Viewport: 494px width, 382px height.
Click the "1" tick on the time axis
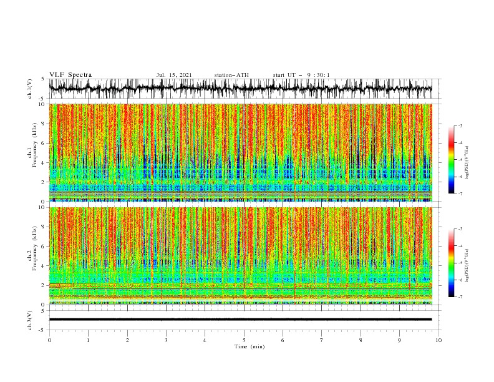click(88, 340)
